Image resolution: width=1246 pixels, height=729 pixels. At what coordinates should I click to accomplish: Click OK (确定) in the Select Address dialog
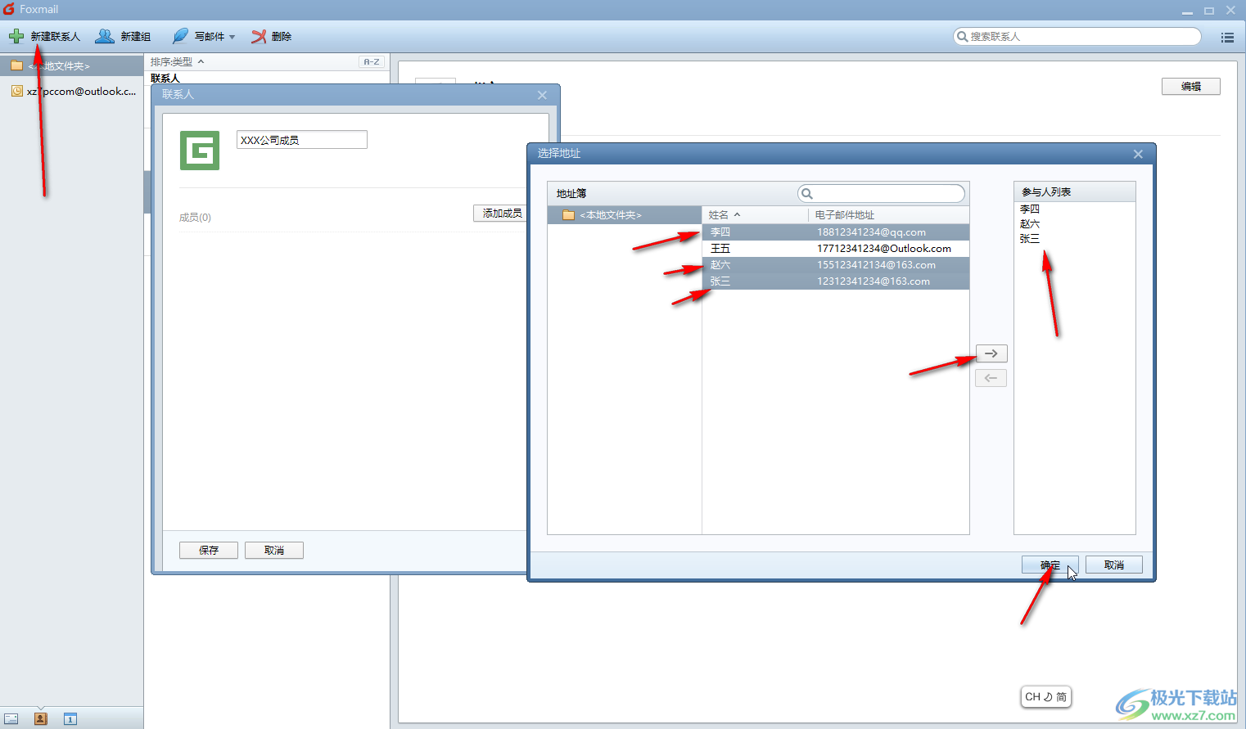[x=1050, y=565]
